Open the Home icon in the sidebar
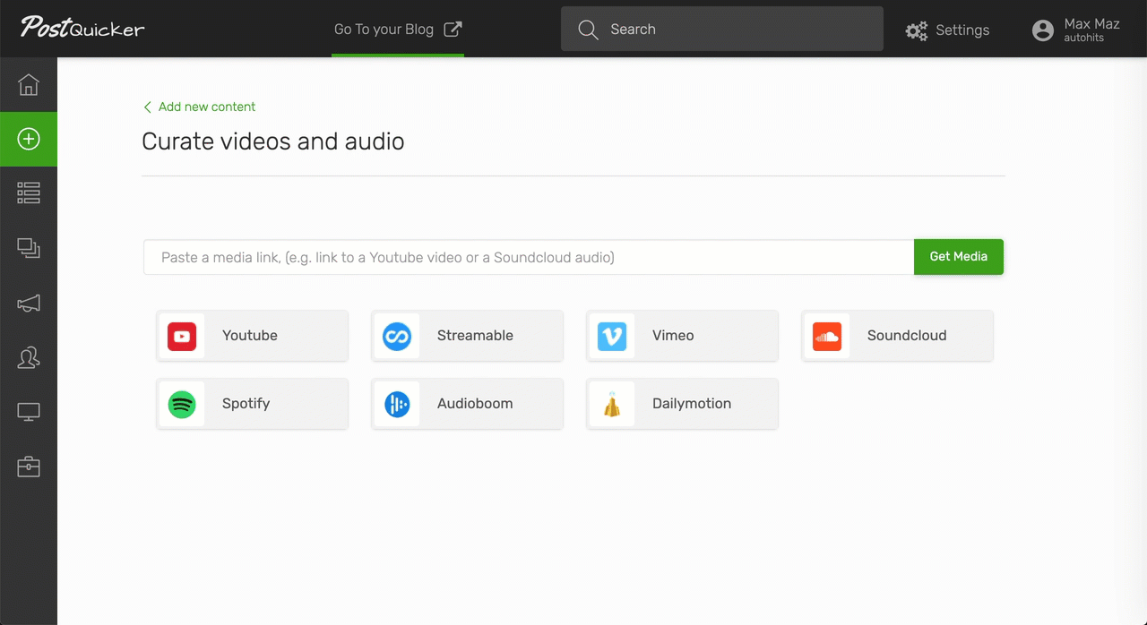Viewport: 1147px width, 625px height. point(29,85)
